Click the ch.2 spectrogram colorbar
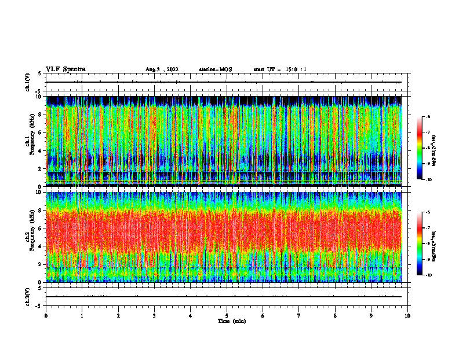Viewport: 459px width, 354px height. 419,244
